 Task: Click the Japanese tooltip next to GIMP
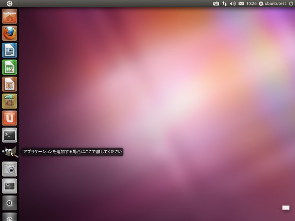(x=72, y=151)
